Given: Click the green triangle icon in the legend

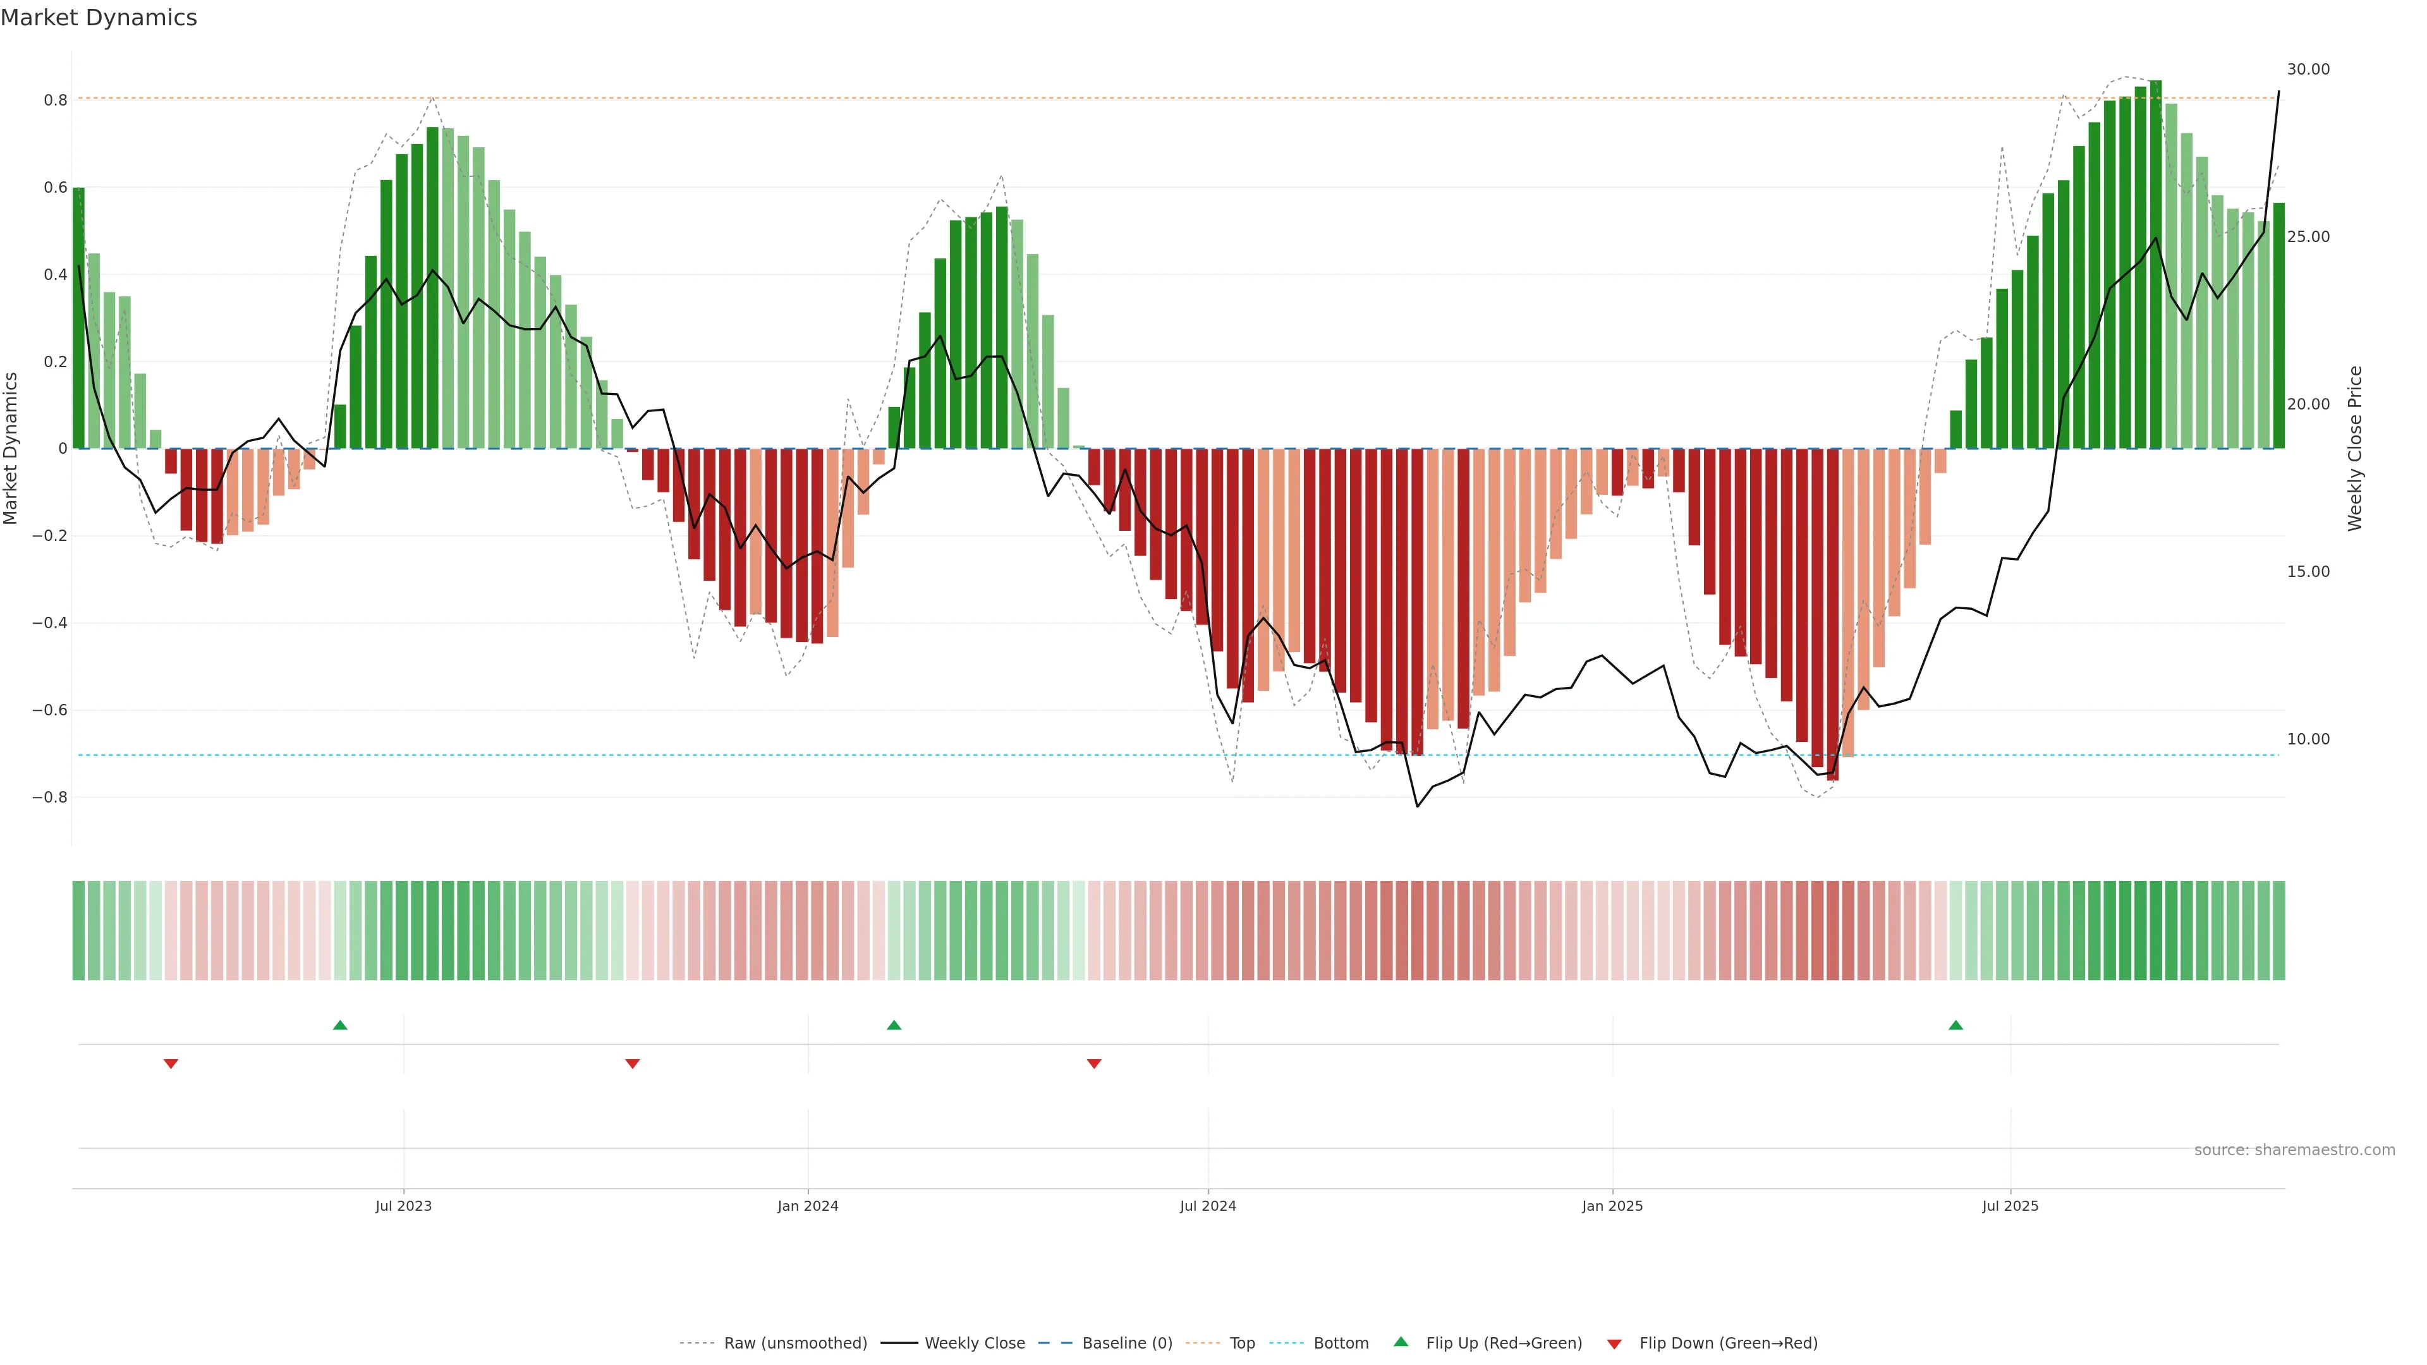Looking at the screenshot, I should [1401, 1342].
